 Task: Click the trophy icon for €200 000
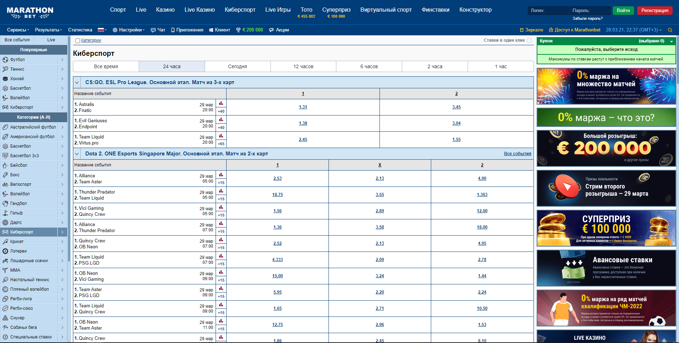tap(238, 30)
